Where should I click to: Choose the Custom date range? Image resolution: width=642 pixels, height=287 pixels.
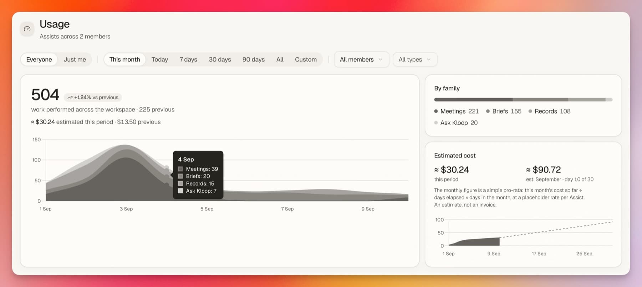click(x=306, y=59)
